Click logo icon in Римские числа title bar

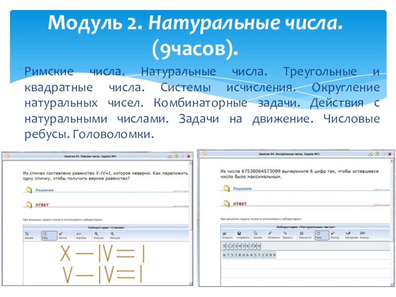pos(7,156)
